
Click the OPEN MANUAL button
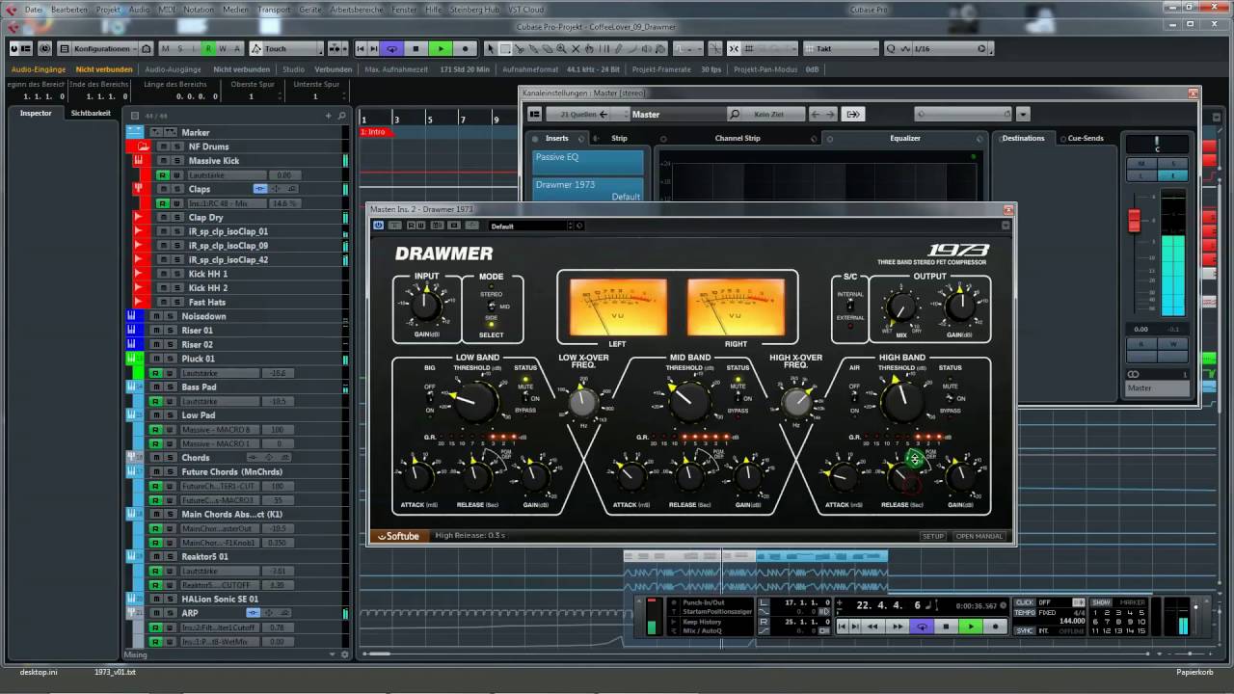979,536
